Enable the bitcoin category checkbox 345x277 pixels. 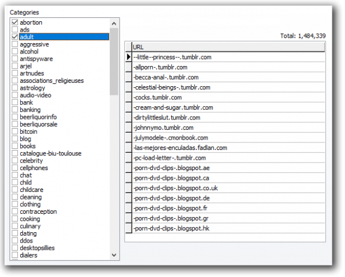tap(15, 131)
